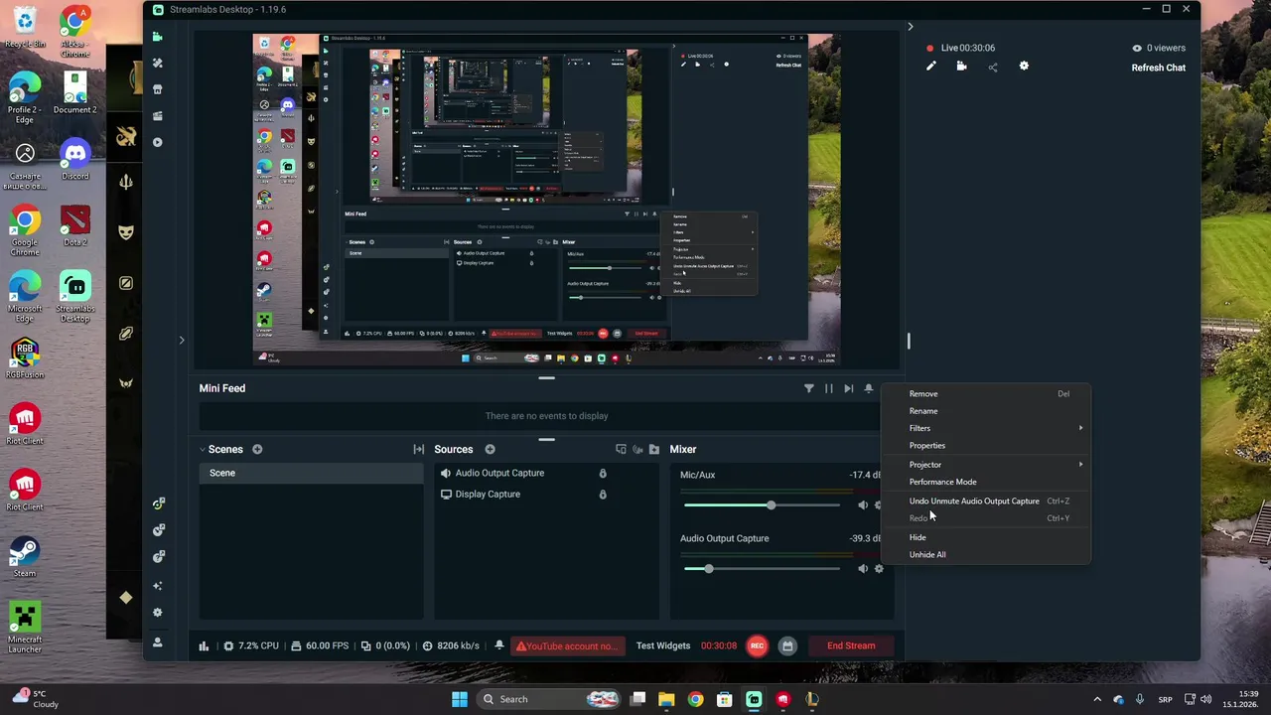This screenshot has width=1271, height=715.
Task: Skip the current Mini Feed alert
Action: tap(849, 388)
